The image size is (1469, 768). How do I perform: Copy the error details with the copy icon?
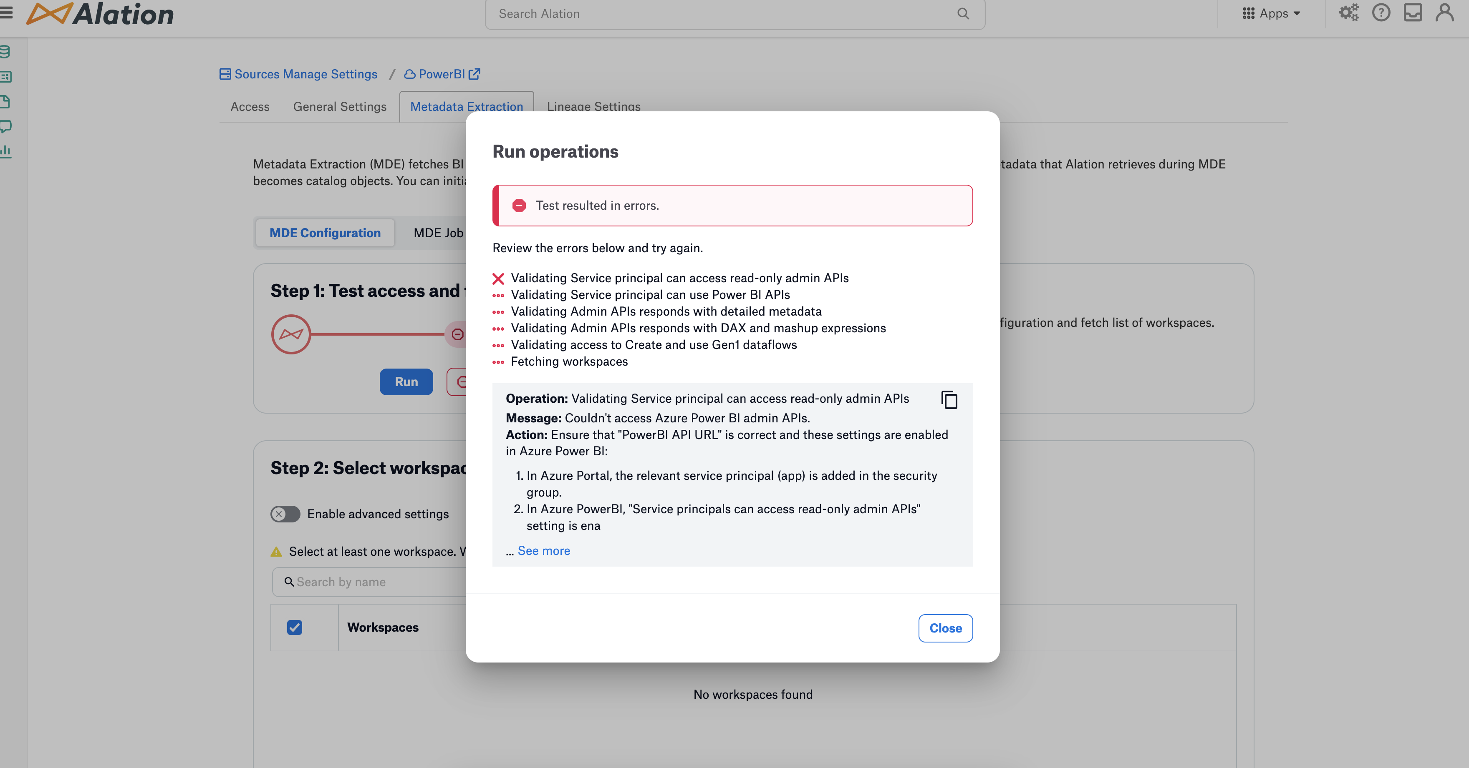(949, 400)
